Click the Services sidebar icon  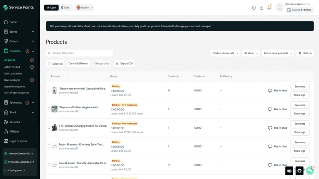[x=6, y=122]
